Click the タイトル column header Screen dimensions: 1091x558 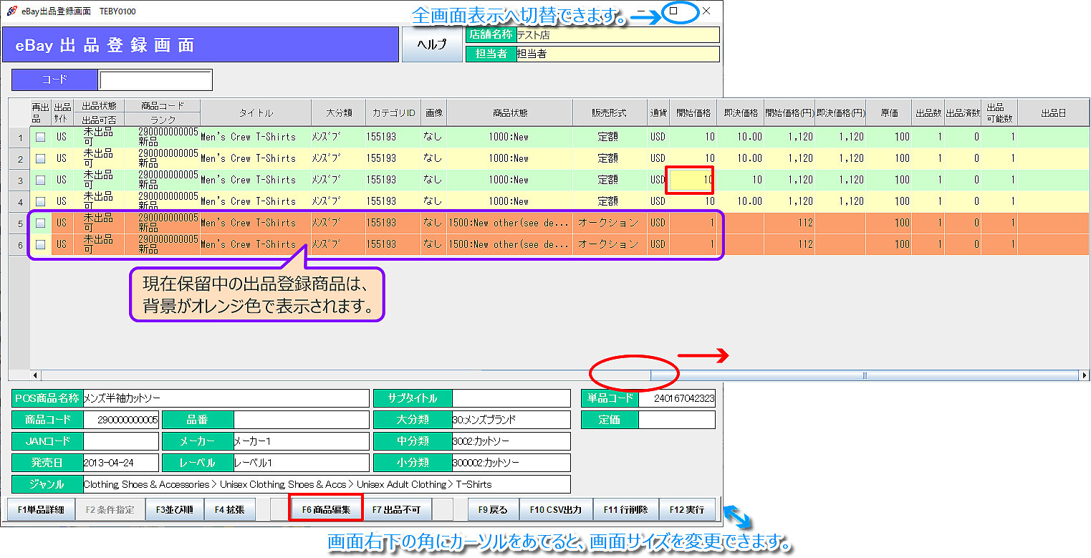coord(256,113)
